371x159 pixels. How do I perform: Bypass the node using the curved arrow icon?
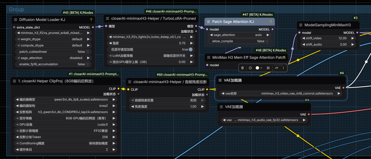point(276,68)
